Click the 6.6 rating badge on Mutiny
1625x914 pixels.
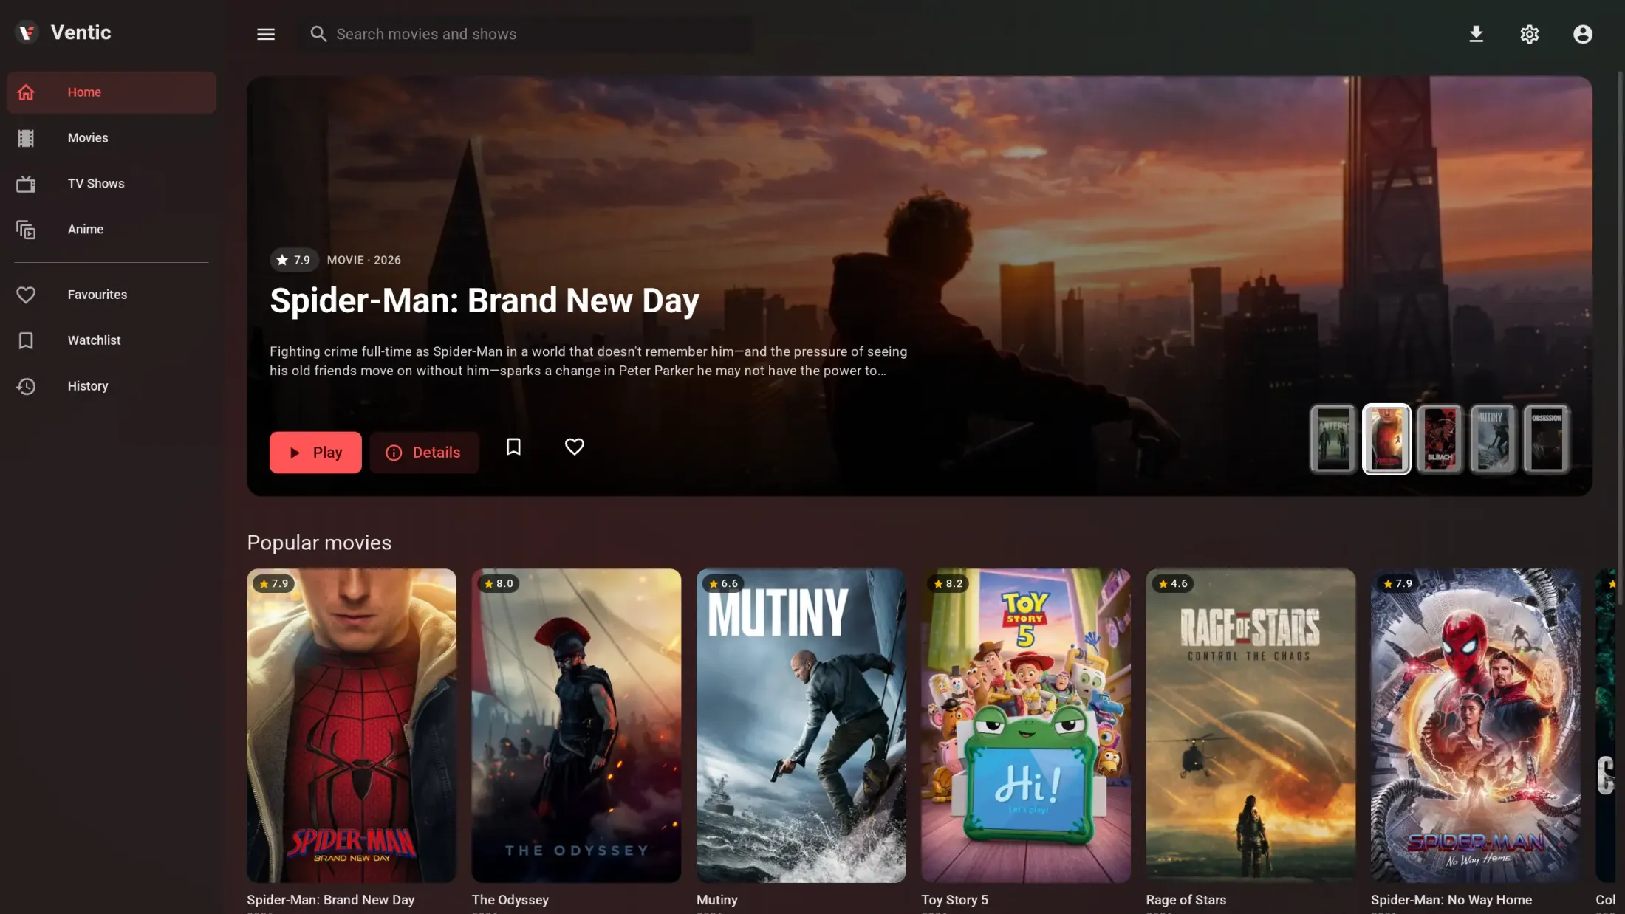[x=723, y=583]
